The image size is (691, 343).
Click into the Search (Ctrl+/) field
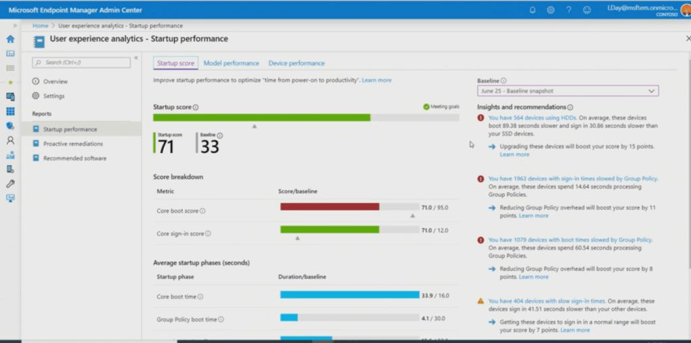coord(81,63)
